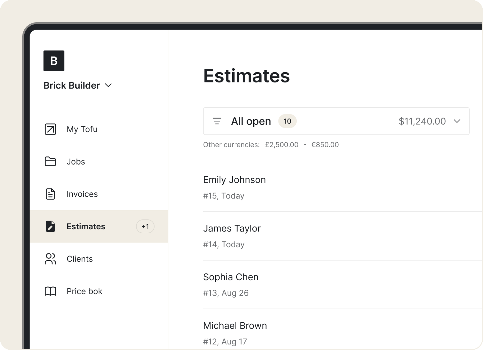Open Sophia Chen's estimate
Screen dimensions: 483x350
pos(342,285)
